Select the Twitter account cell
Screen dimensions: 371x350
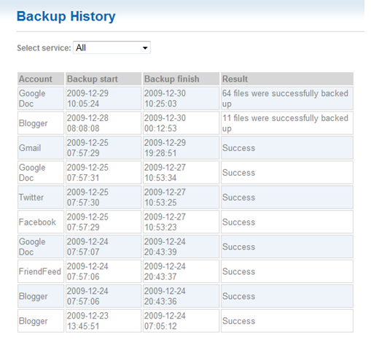click(41, 197)
